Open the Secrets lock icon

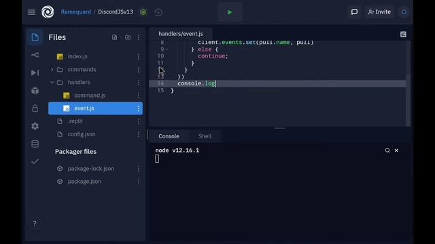click(x=35, y=108)
